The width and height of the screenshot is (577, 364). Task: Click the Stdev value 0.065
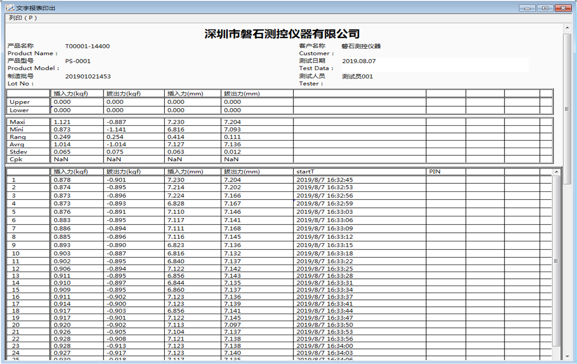[x=62, y=152]
